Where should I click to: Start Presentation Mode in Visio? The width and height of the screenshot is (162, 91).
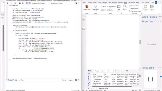point(95,8)
